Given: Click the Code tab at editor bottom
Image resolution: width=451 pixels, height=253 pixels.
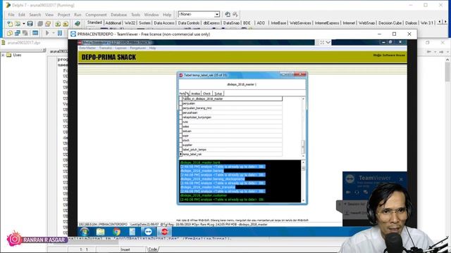Looking at the screenshot, I should pos(153,249).
